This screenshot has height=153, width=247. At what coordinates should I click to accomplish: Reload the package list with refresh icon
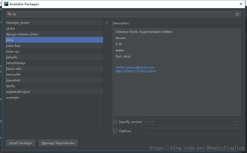(x=107, y=23)
